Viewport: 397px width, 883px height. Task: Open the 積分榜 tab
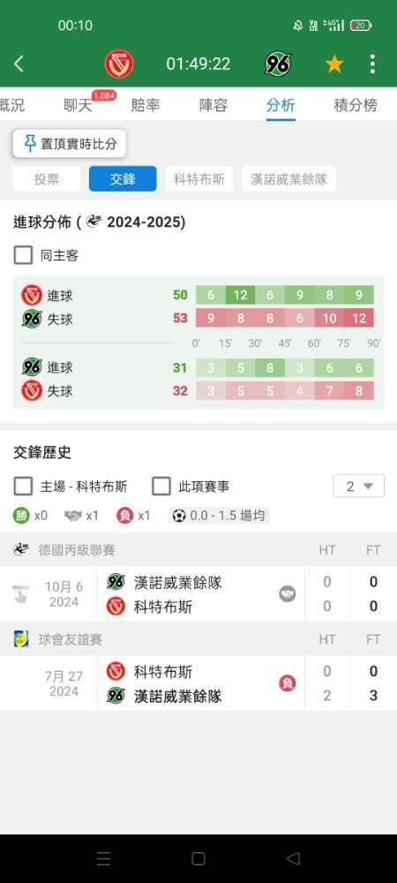coord(356,105)
